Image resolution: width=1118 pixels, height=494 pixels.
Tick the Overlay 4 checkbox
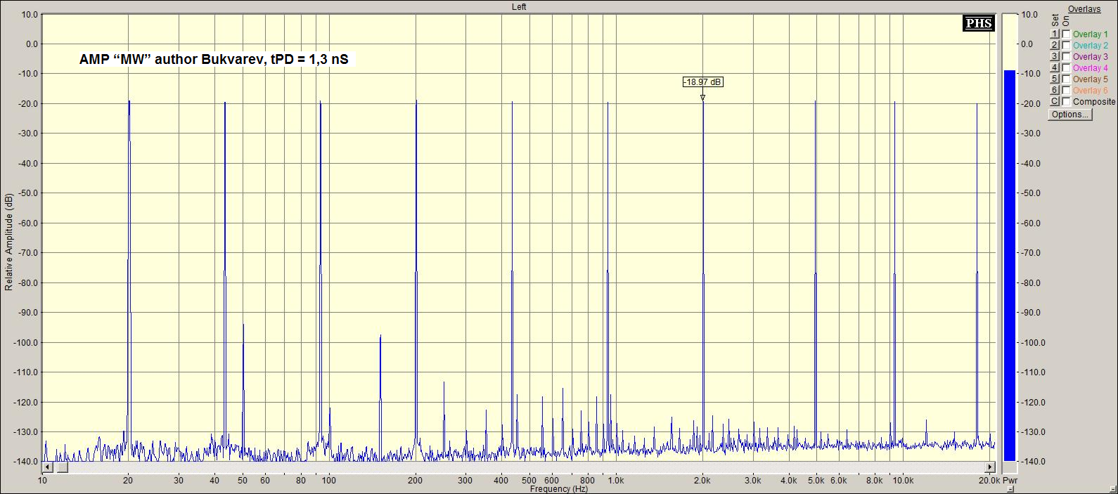(x=1066, y=68)
